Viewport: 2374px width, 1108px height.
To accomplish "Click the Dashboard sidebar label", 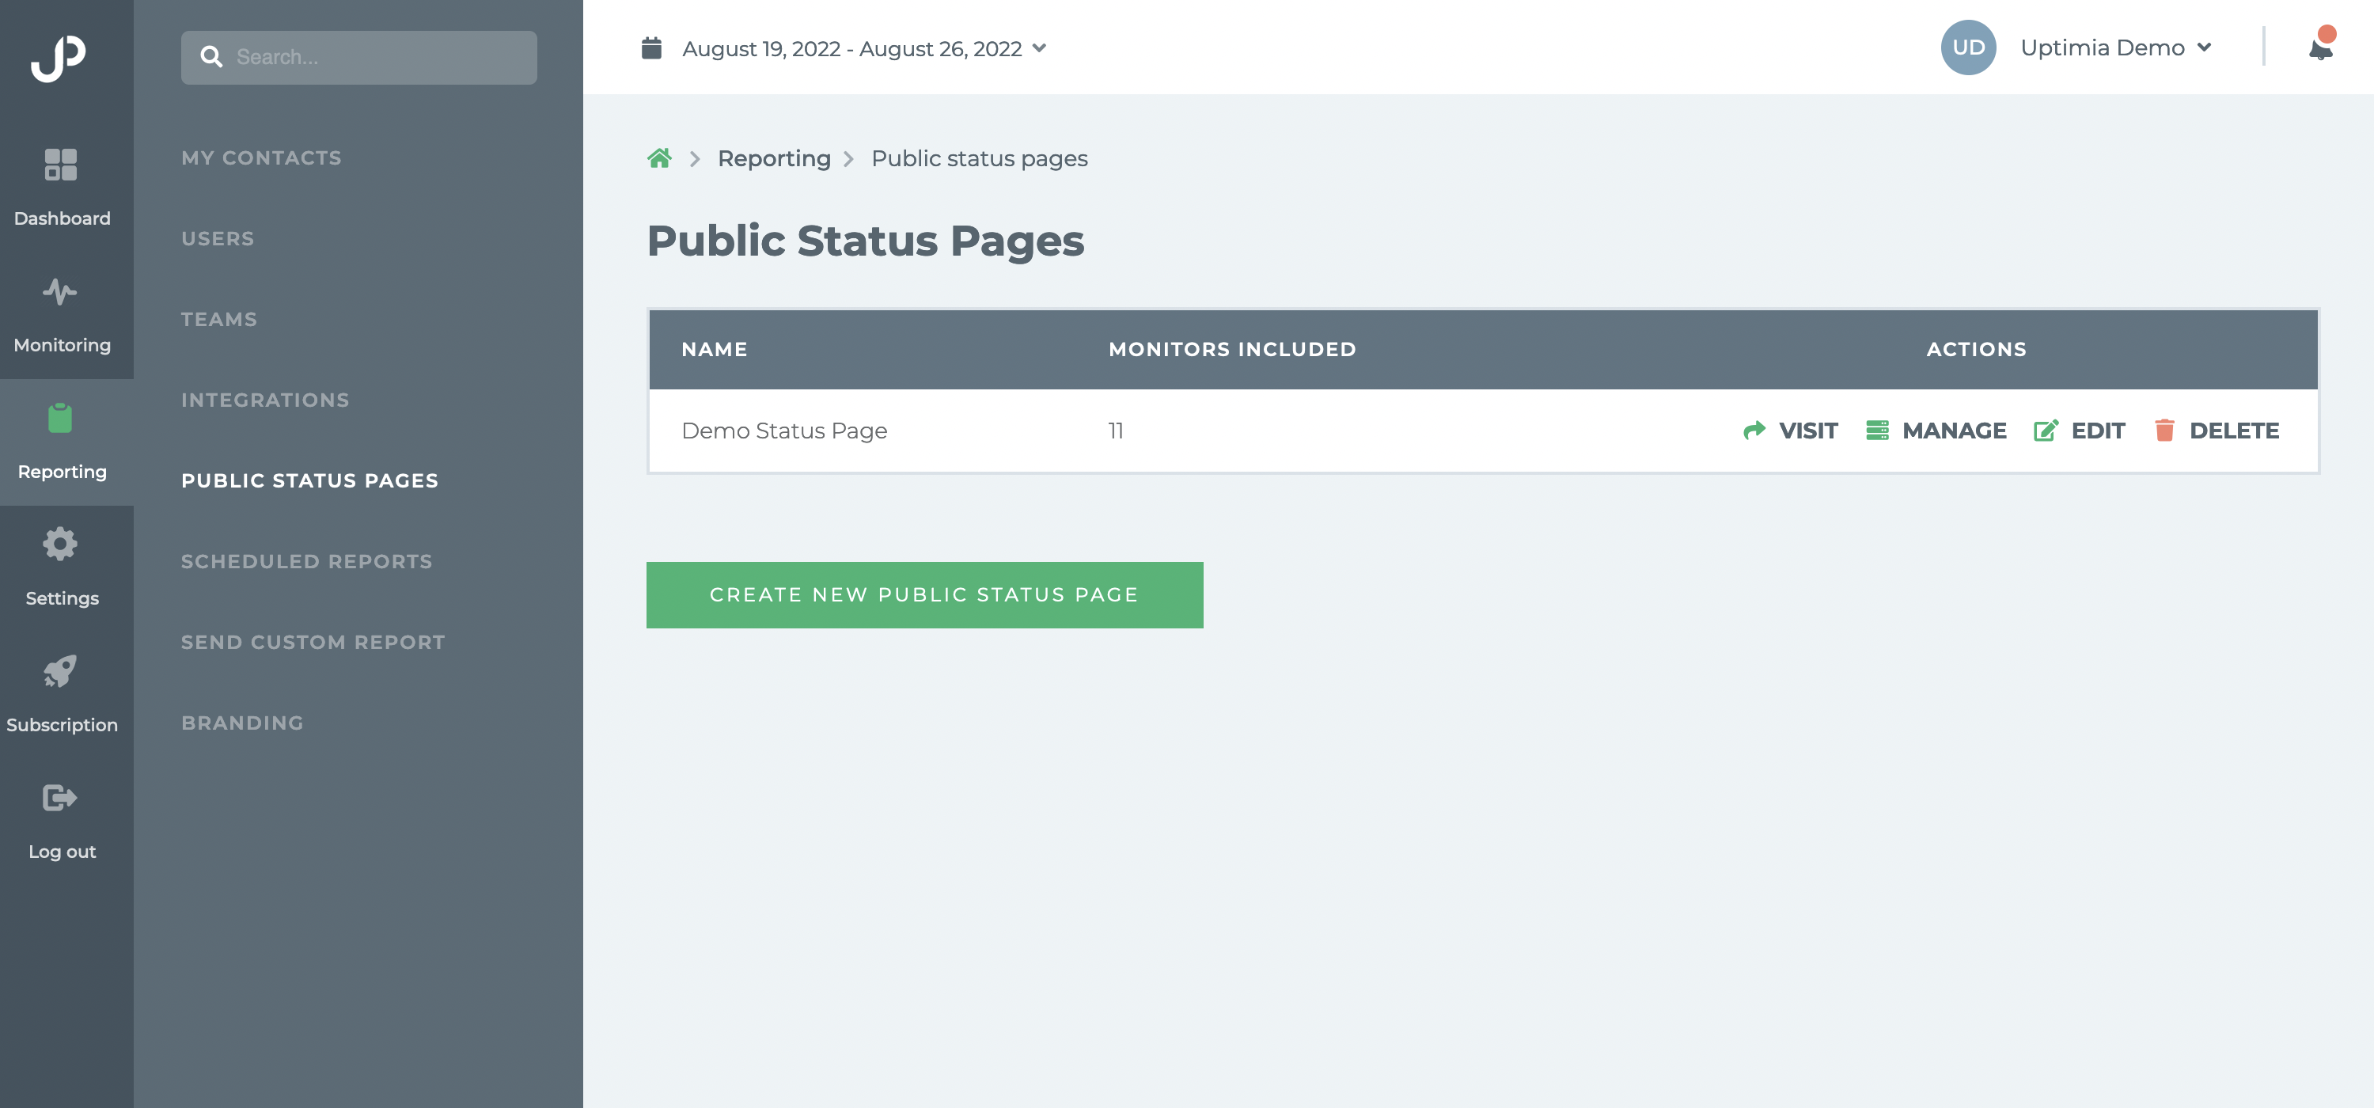I will [x=62, y=218].
